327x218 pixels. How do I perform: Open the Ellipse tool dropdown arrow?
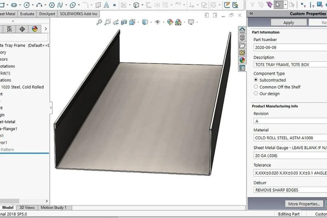(x=79, y=5)
